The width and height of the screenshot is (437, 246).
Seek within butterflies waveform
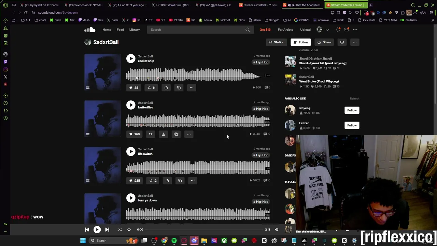(198, 122)
